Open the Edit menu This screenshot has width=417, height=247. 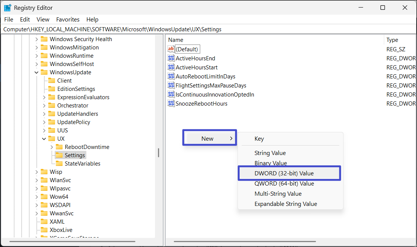pos(25,20)
